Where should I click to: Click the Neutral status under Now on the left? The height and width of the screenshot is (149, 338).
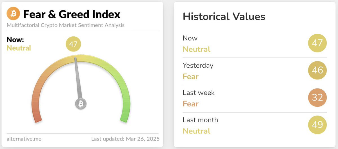tap(19, 48)
